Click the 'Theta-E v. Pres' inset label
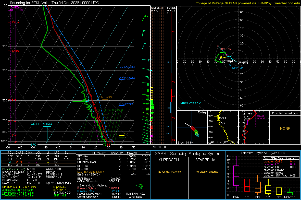301x200 pixels. coord(223,120)
